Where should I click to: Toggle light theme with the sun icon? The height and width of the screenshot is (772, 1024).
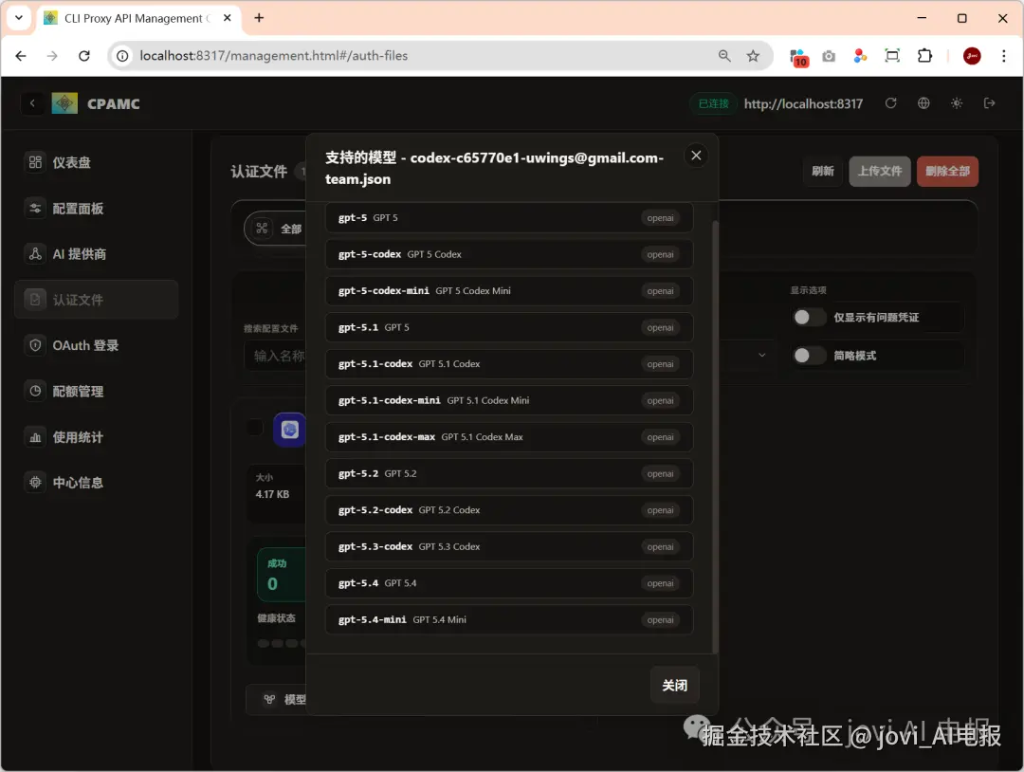click(957, 102)
